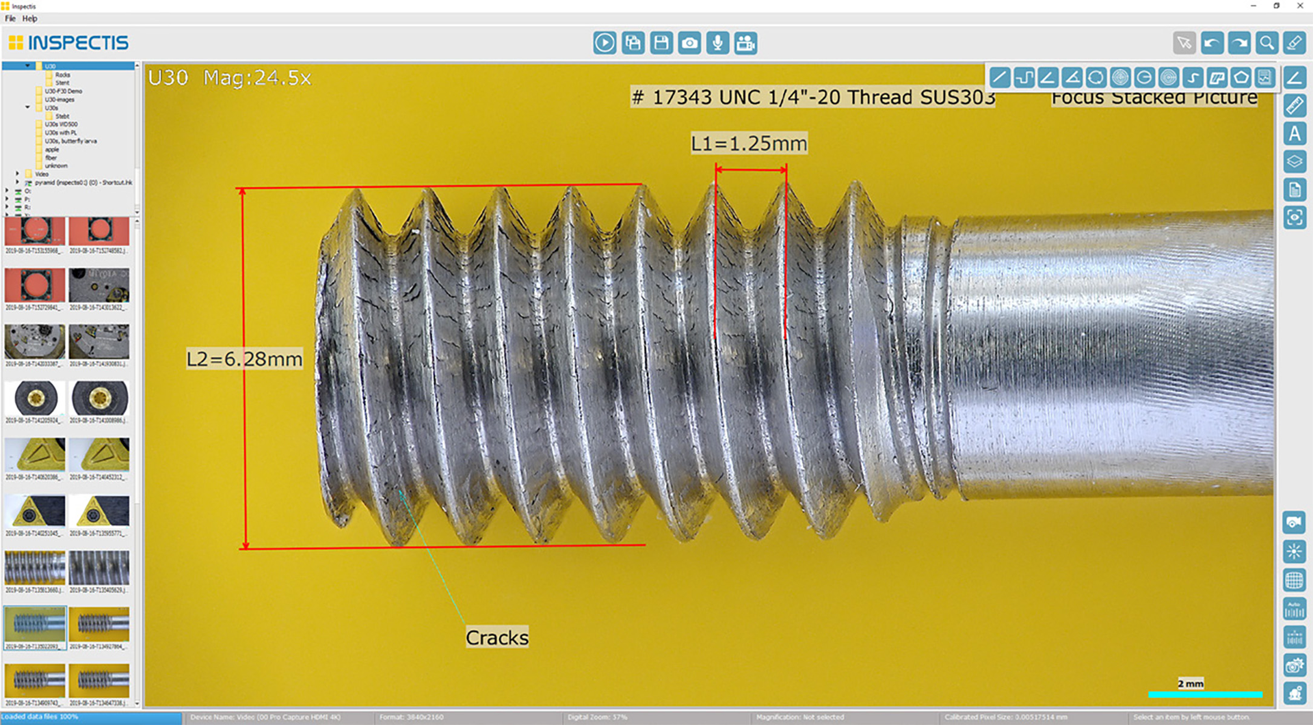Image resolution: width=1313 pixels, height=725 pixels.
Task: Select the text annotation 'A' tool
Action: click(x=1295, y=134)
